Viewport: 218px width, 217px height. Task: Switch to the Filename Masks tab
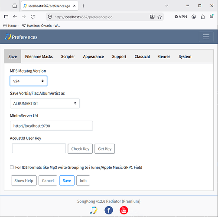coord(39,56)
